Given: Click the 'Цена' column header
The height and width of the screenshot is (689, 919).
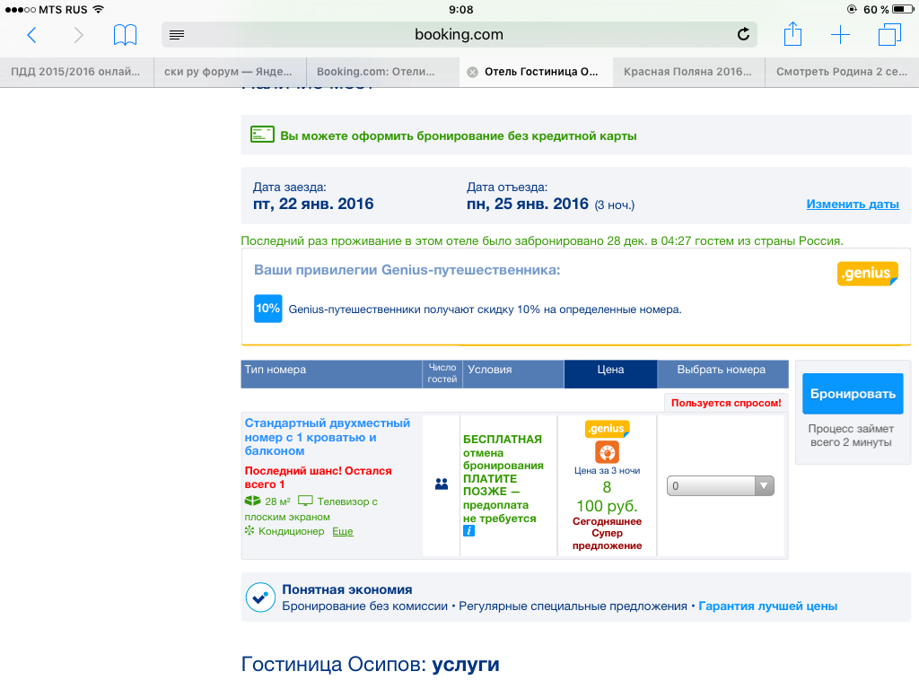Looking at the screenshot, I should (x=610, y=374).
